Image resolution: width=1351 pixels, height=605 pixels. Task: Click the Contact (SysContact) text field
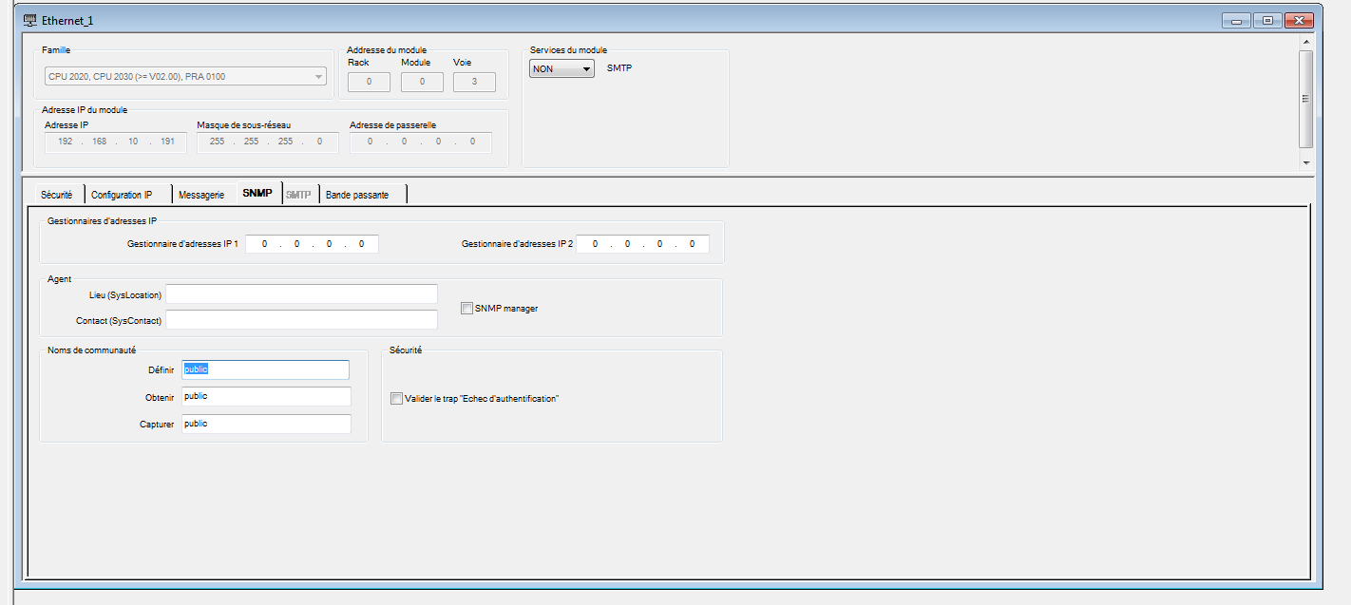[x=301, y=320]
